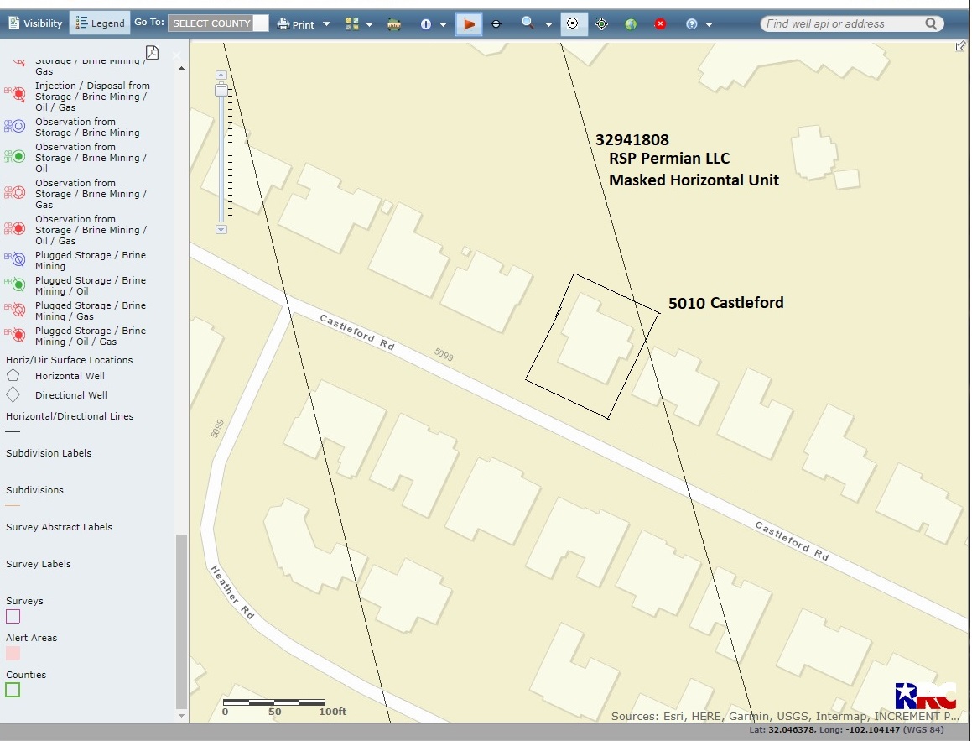The height and width of the screenshot is (741, 972).
Task: Close the legend panel with the X
Action: click(x=176, y=55)
